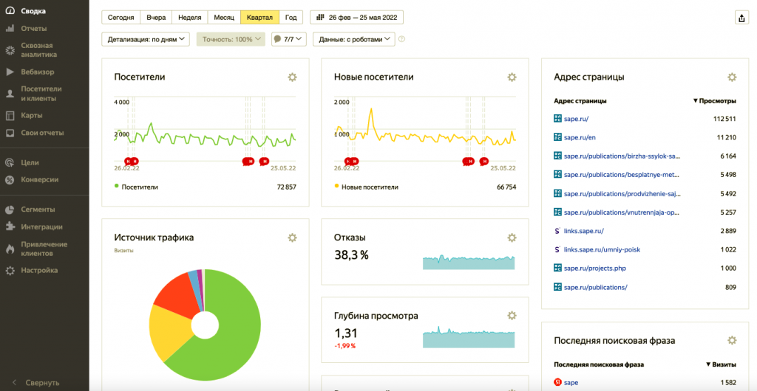This screenshot has height=391, width=757.
Task: Click the export/share icon at top right
Action: coord(741,18)
